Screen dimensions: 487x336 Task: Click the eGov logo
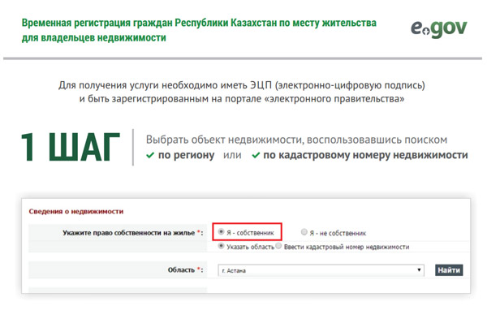point(438,29)
